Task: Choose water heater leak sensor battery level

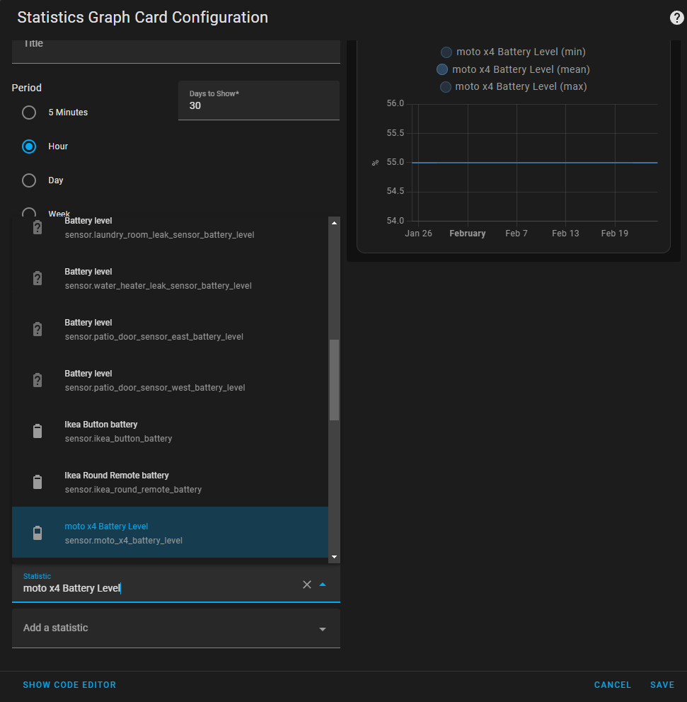Action: pos(170,279)
